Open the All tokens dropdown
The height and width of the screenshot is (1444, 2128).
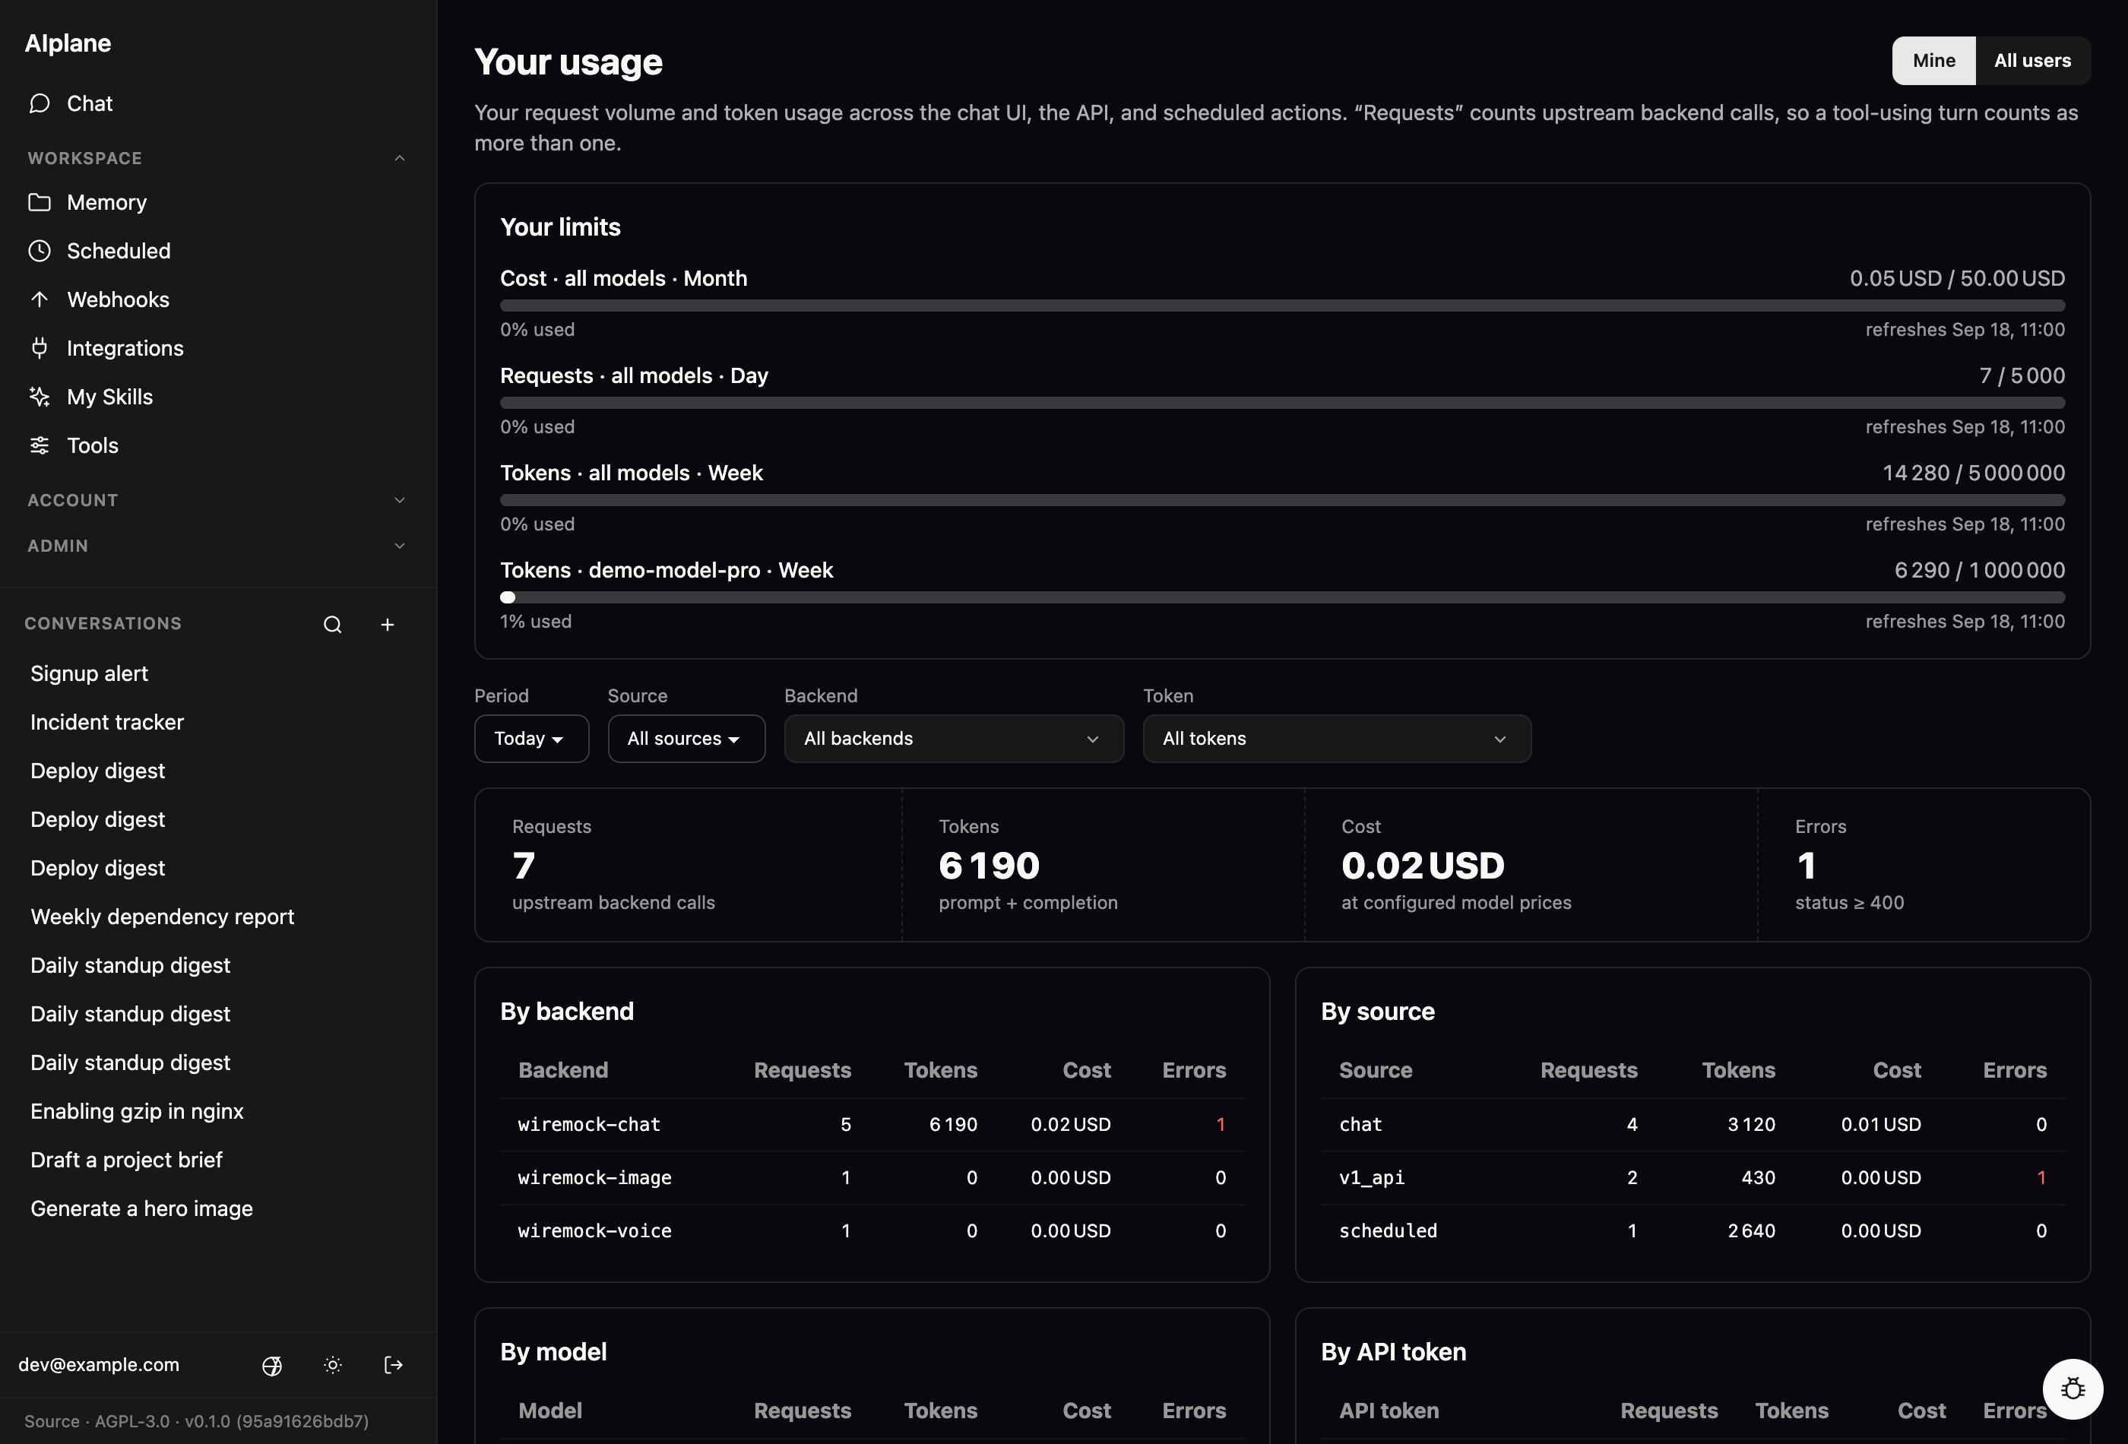pos(1337,739)
